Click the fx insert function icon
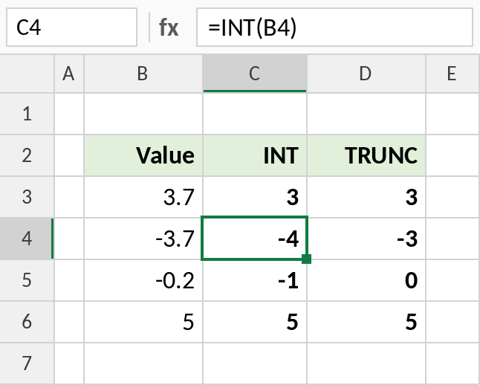 (x=169, y=27)
